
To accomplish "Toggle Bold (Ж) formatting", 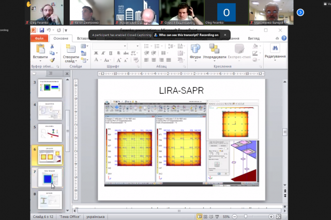I will click(x=96, y=53).
